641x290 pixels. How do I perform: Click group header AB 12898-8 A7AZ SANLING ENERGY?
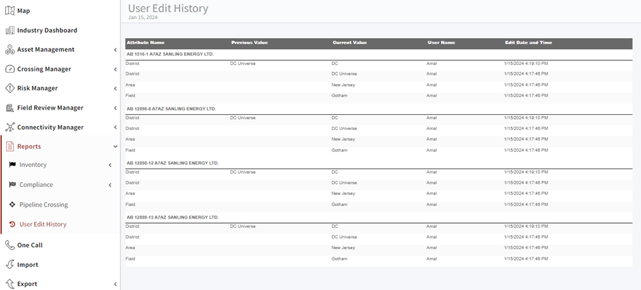[x=172, y=108]
